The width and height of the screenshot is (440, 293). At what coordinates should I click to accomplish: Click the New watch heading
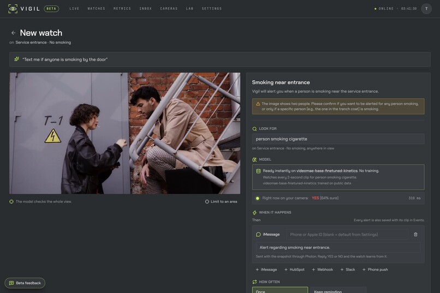pos(41,33)
